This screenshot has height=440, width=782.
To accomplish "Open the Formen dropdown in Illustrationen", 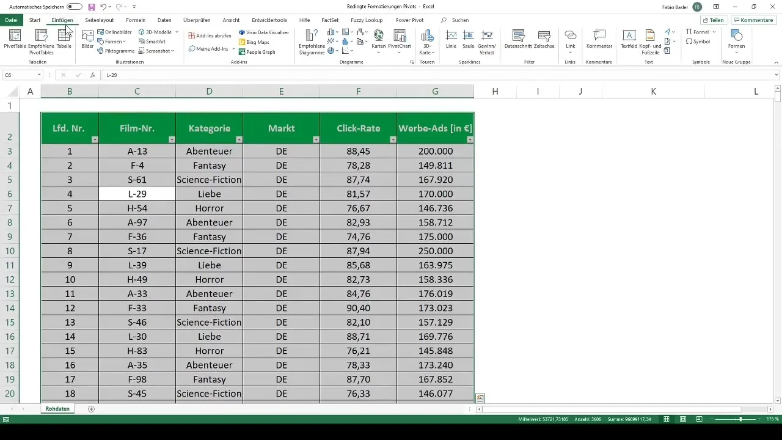I will [x=112, y=42].
